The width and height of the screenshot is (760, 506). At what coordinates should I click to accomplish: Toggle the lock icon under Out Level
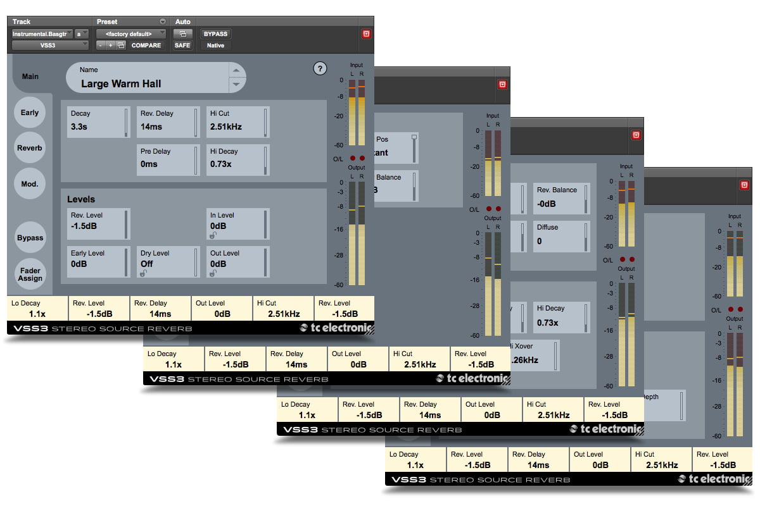(214, 273)
